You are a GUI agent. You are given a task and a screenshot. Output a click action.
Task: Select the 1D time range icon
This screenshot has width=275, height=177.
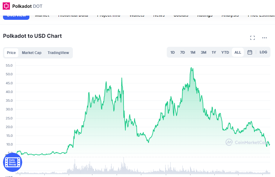click(x=172, y=52)
